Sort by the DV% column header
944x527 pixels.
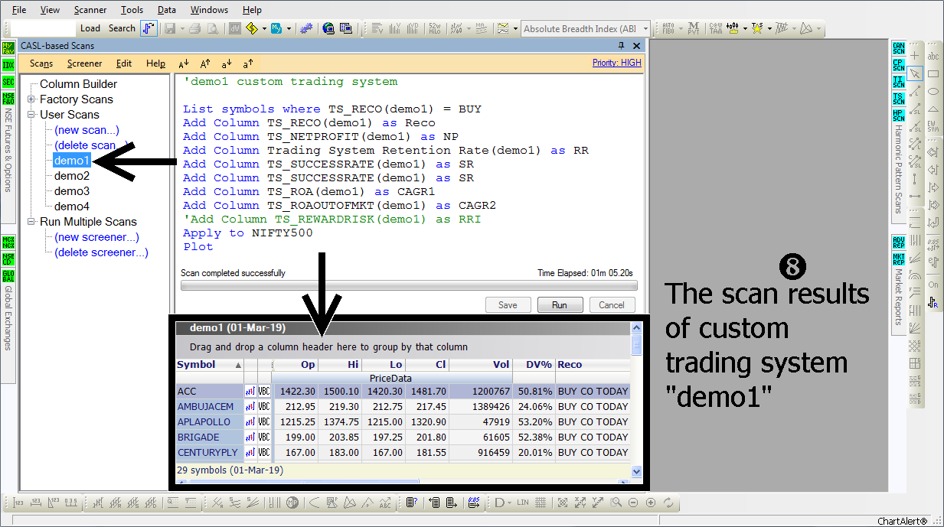tap(533, 365)
